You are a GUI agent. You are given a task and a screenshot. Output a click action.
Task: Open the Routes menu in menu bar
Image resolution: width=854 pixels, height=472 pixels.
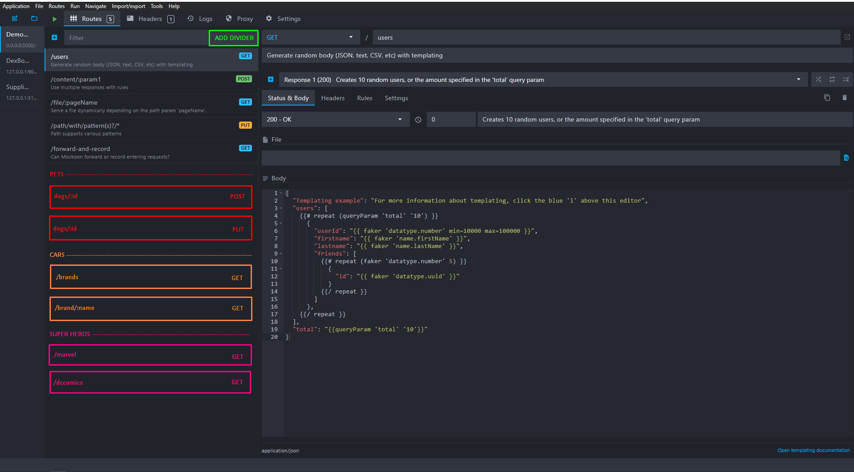tap(57, 6)
